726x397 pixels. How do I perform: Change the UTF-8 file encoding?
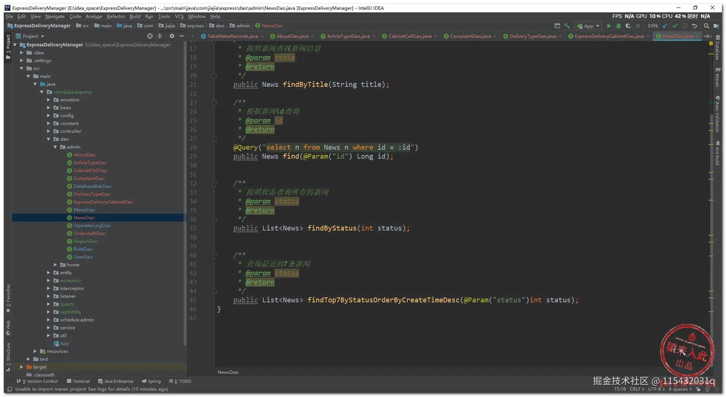656,389
